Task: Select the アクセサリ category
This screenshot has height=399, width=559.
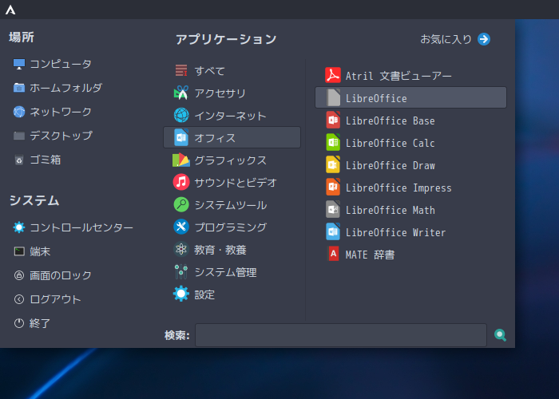Action: pos(232,93)
